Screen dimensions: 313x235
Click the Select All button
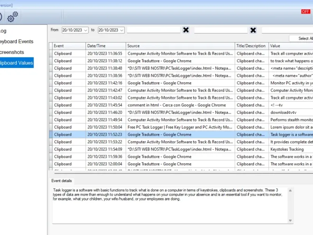[x=301, y=38]
